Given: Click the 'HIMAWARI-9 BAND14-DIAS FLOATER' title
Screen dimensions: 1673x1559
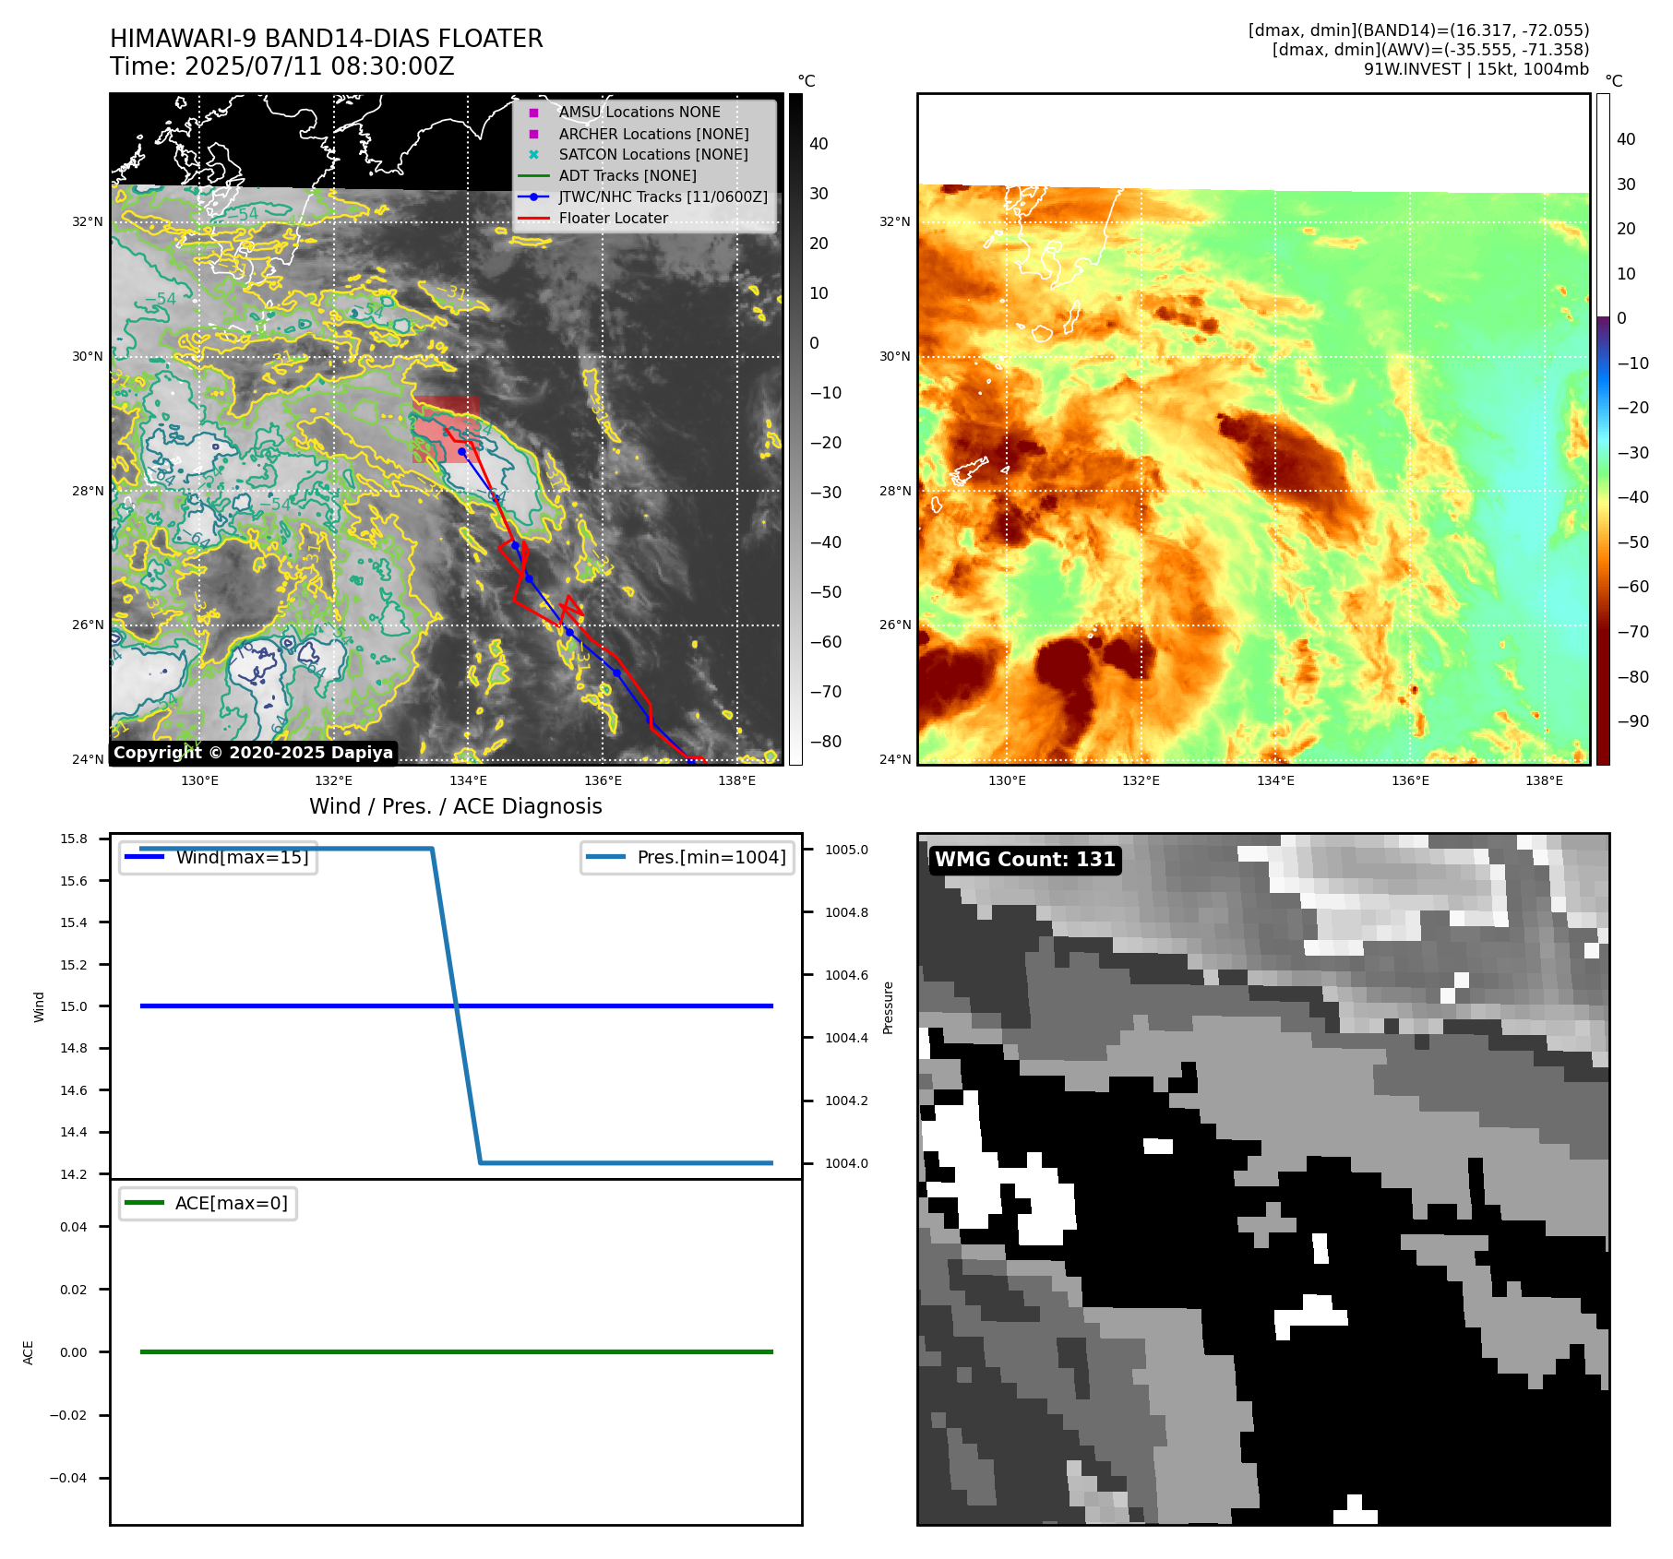Looking at the screenshot, I should pos(327,39).
